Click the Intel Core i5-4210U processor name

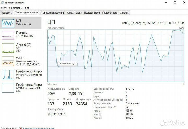pos(153,23)
